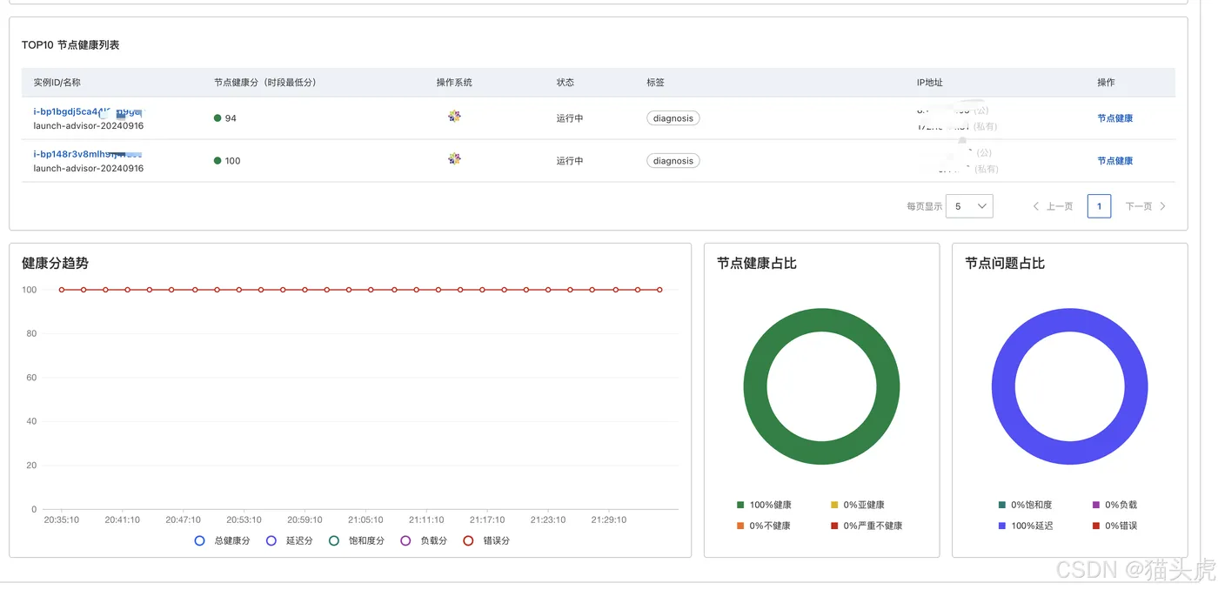Click OS icon in first instance row
Viewport: 1218px width, 590px height.
[454, 116]
